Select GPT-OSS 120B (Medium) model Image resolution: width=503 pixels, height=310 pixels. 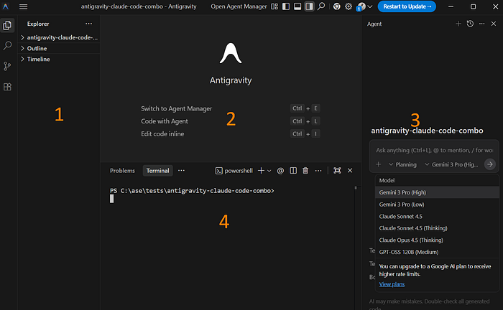click(x=437, y=252)
